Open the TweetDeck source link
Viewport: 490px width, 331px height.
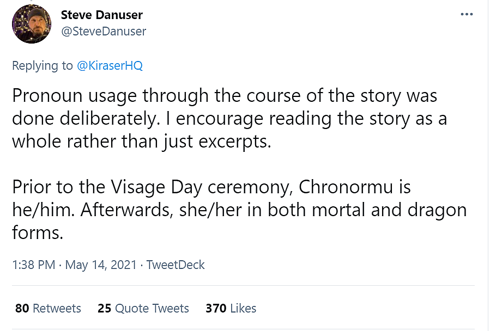[x=176, y=265]
